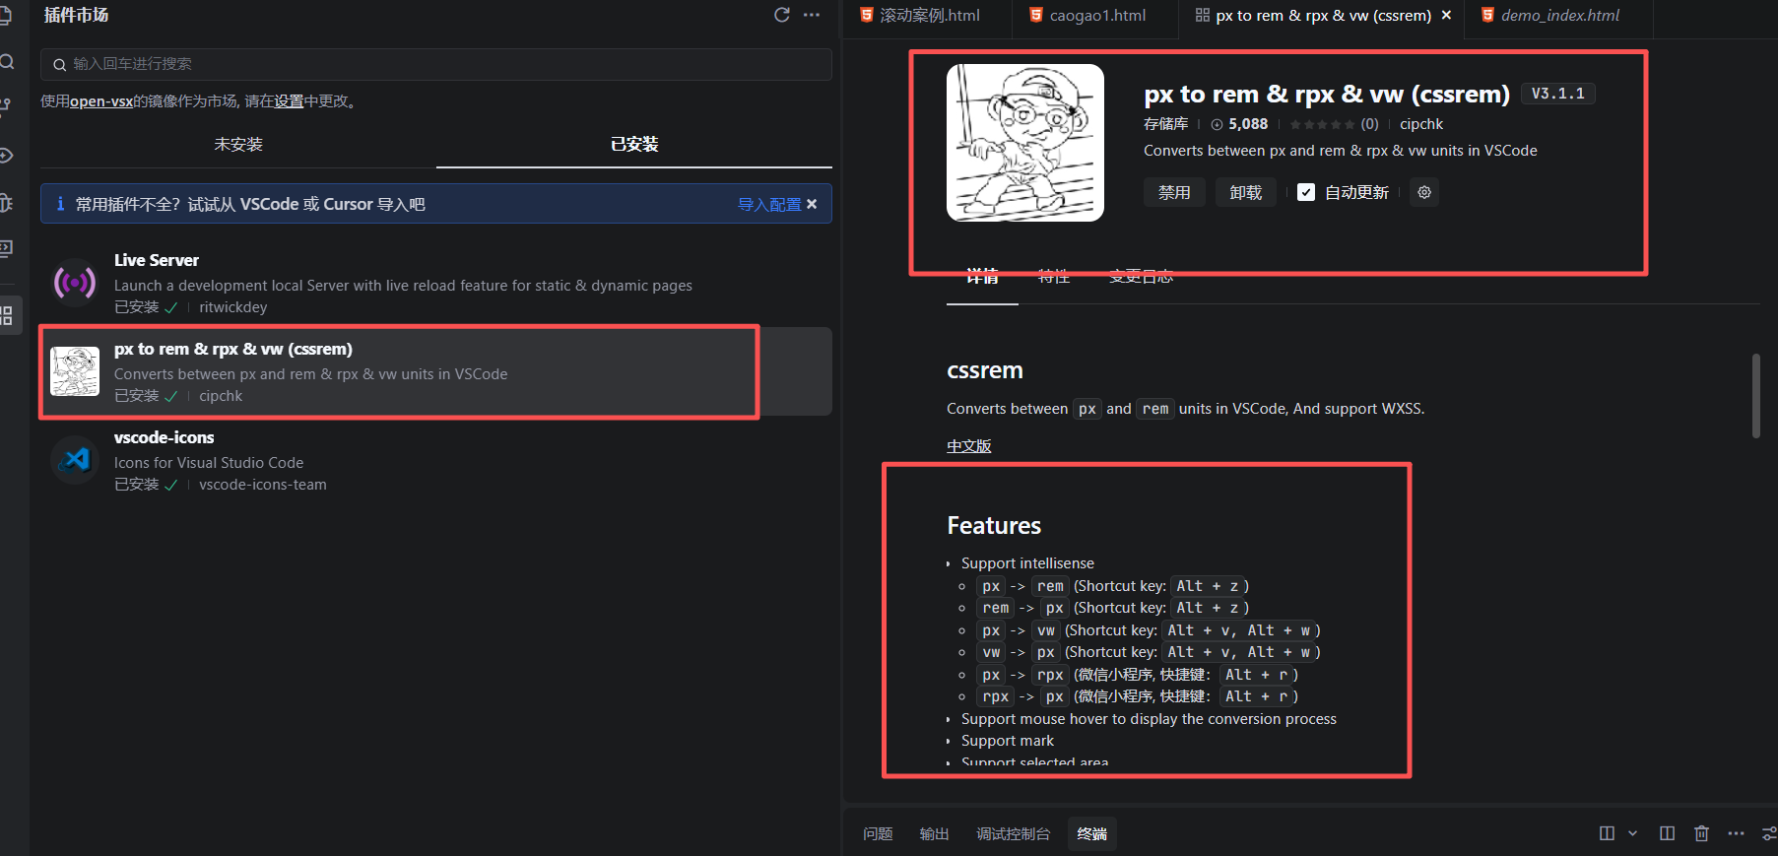Select the px to rem & rpx & vw list row
Image resolution: width=1778 pixels, height=856 pixels.
(x=436, y=371)
